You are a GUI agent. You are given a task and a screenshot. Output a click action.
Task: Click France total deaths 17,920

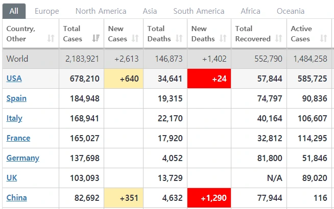point(170,139)
